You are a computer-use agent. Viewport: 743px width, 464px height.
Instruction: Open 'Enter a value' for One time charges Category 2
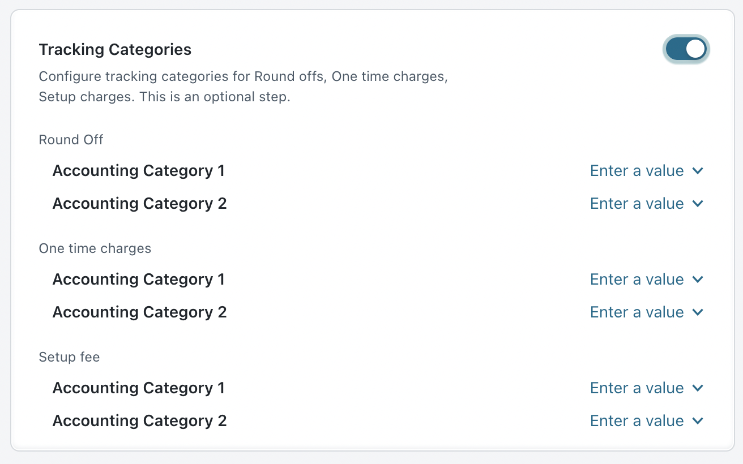click(x=637, y=312)
